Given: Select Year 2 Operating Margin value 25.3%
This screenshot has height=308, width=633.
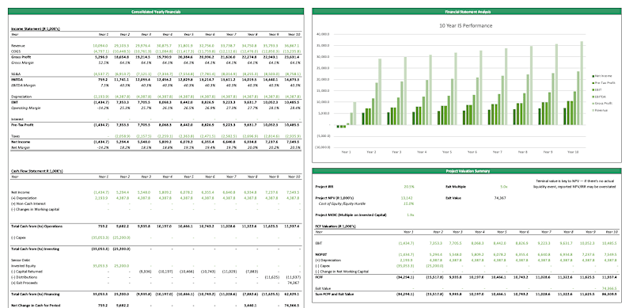Looking at the screenshot, I should coord(125,108).
